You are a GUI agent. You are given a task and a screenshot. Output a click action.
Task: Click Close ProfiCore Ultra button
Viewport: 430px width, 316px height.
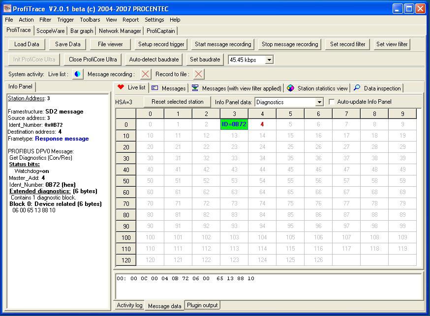[x=92, y=59]
